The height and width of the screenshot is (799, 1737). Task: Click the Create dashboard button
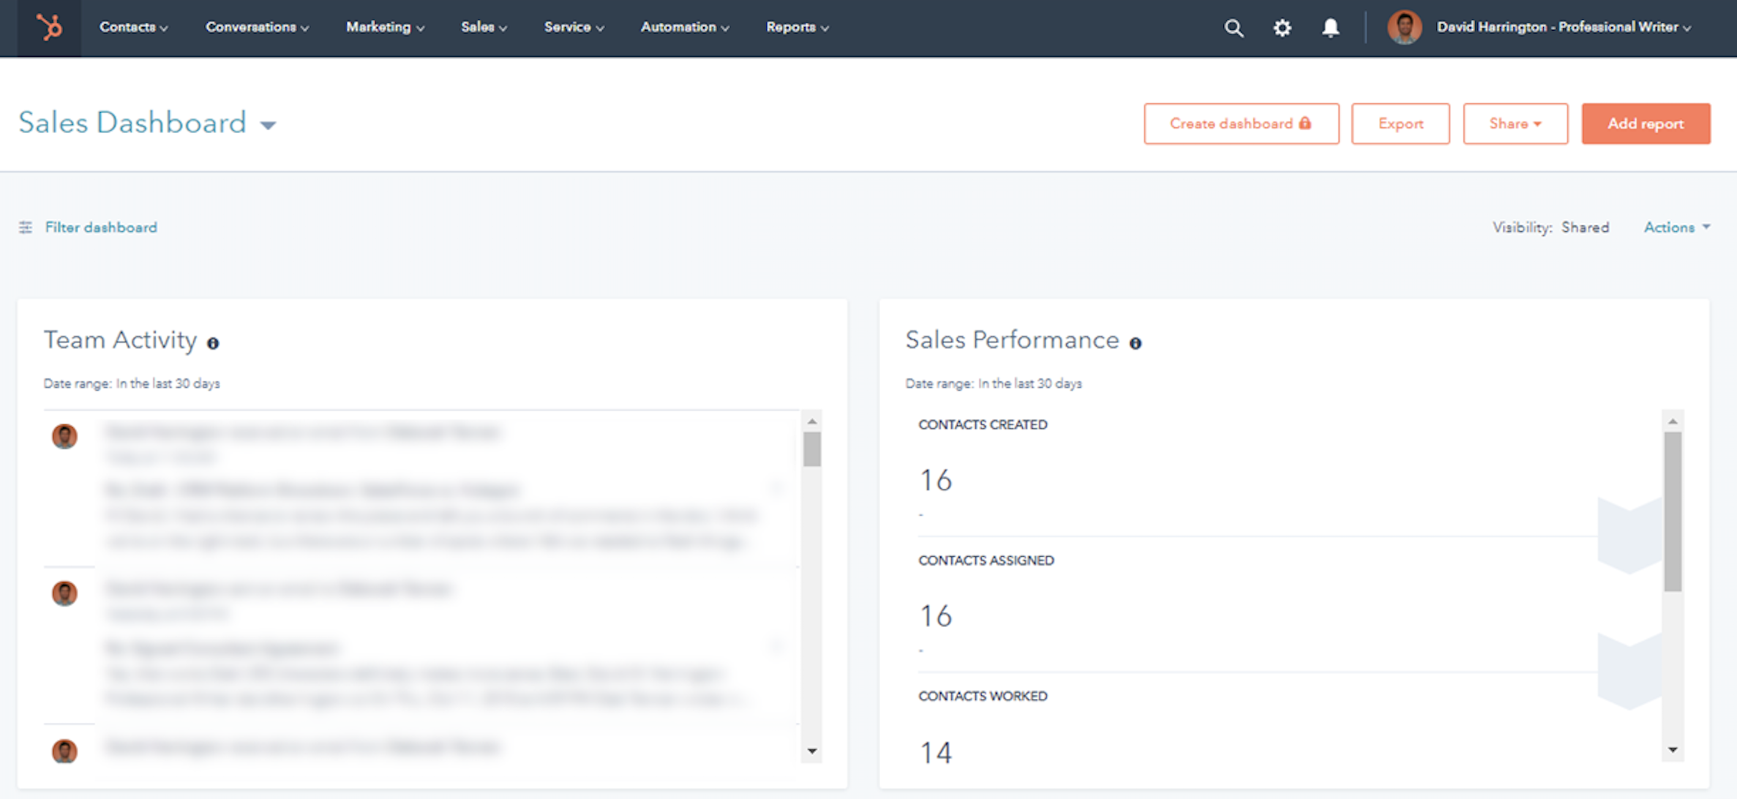(1241, 124)
